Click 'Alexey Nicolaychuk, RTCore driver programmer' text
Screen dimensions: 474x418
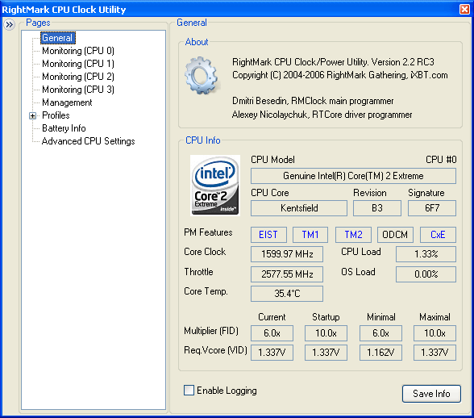click(x=322, y=115)
